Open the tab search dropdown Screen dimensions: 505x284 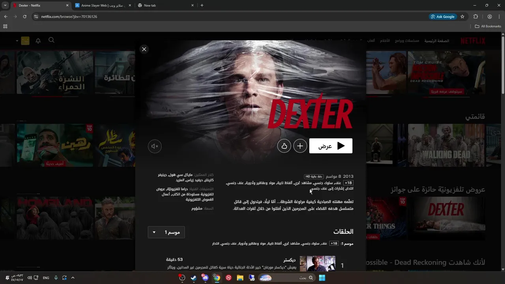(5, 6)
